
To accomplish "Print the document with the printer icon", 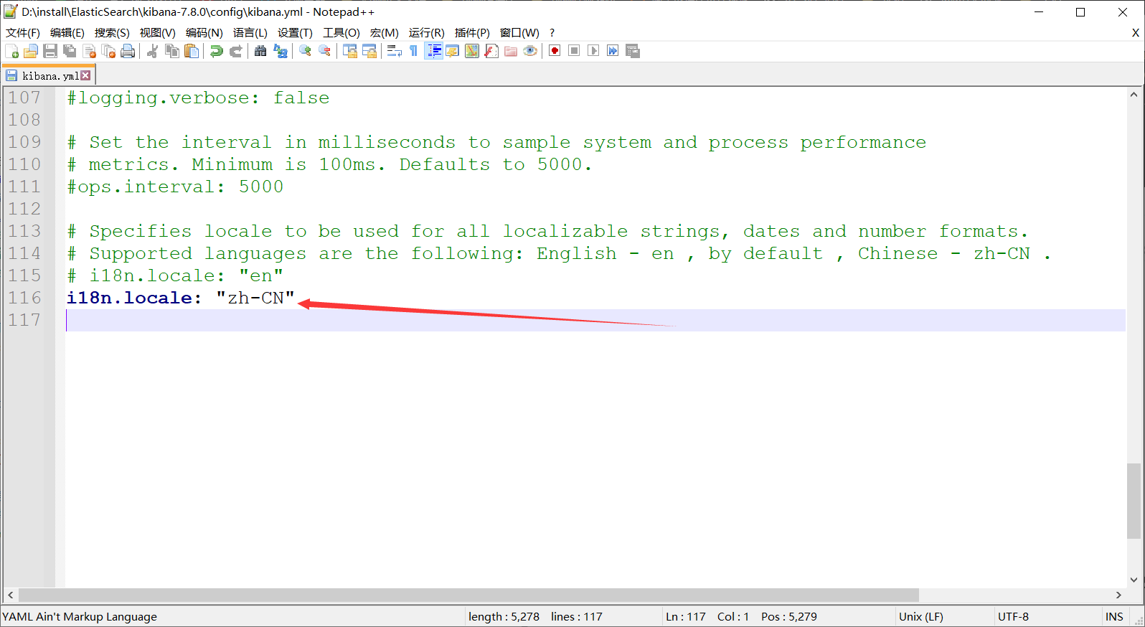I will click(x=128, y=51).
